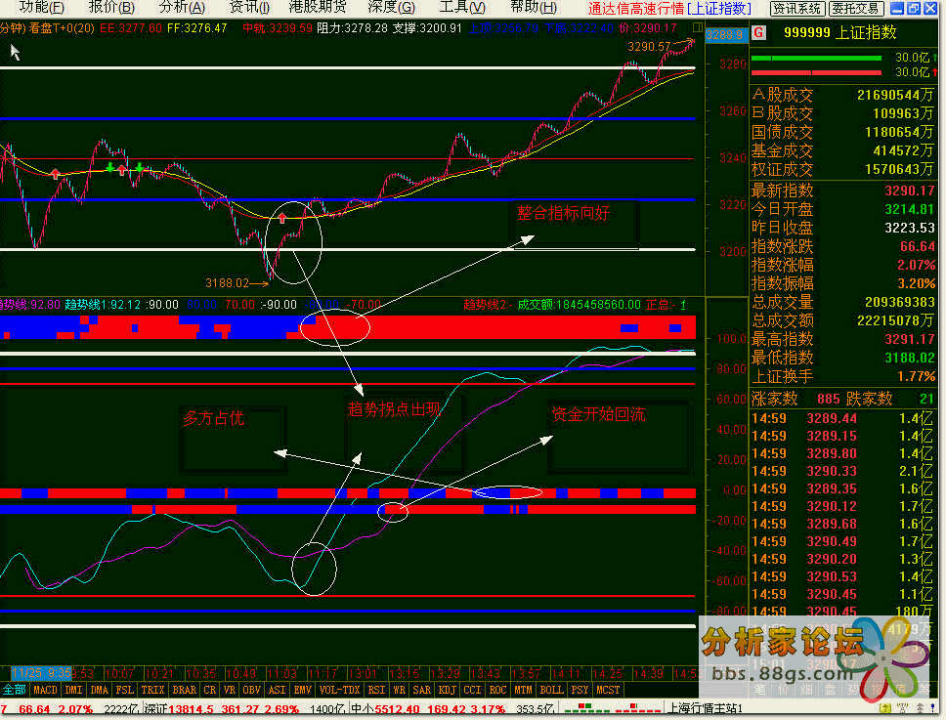
Task: Click the 委托交易 button
Action: tap(856, 9)
